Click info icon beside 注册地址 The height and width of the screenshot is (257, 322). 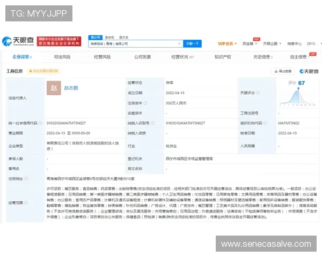[26, 179]
